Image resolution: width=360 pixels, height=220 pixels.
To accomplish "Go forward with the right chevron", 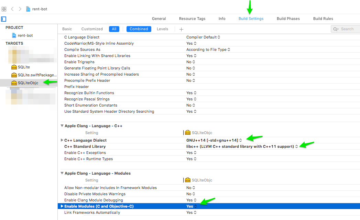I will click(20, 9).
